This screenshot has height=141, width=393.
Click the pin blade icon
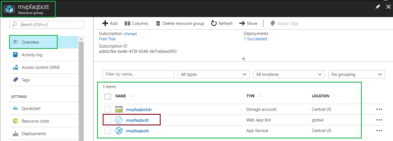coord(378,7)
